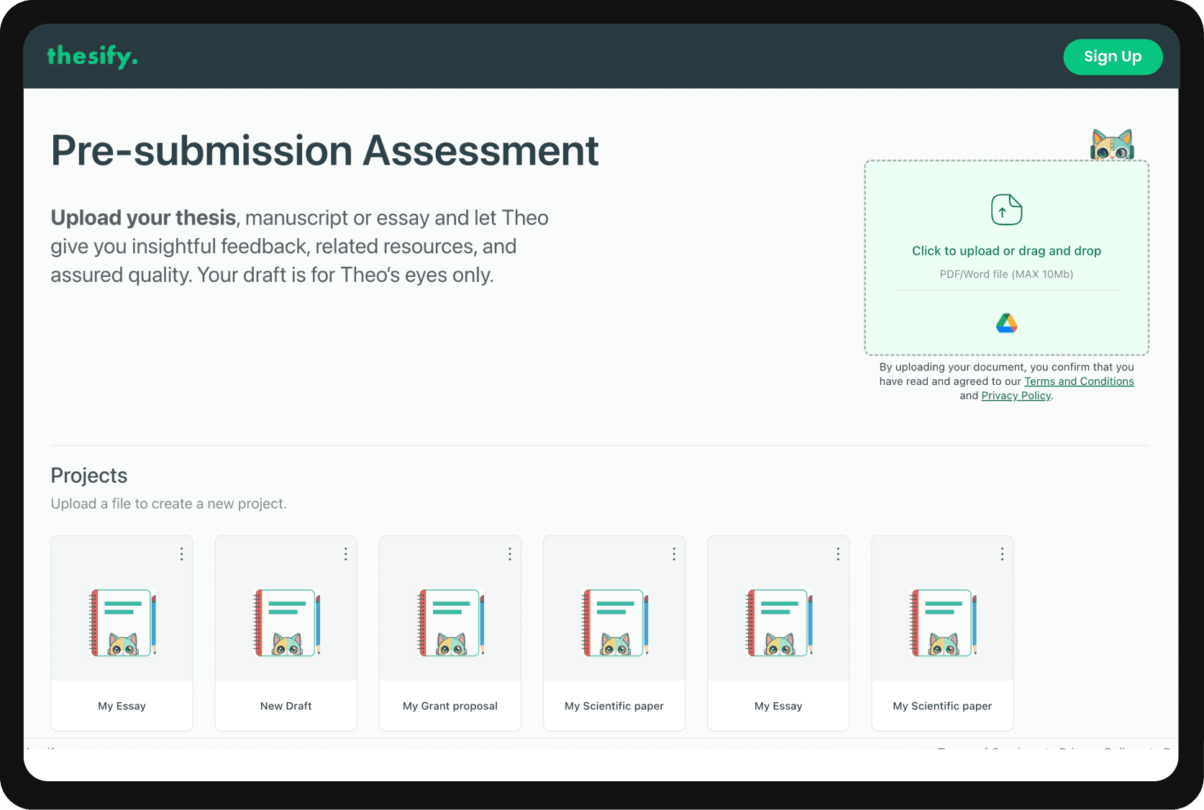Image resolution: width=1204 pixels, height=810 pixels.
Task: Click the Sign Up button
Action: click(1113, 57)
